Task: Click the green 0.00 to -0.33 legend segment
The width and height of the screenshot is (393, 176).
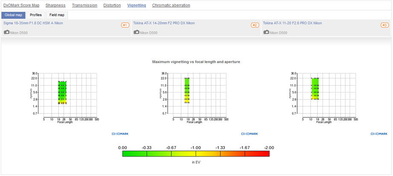Action: (x=135, y=153)
